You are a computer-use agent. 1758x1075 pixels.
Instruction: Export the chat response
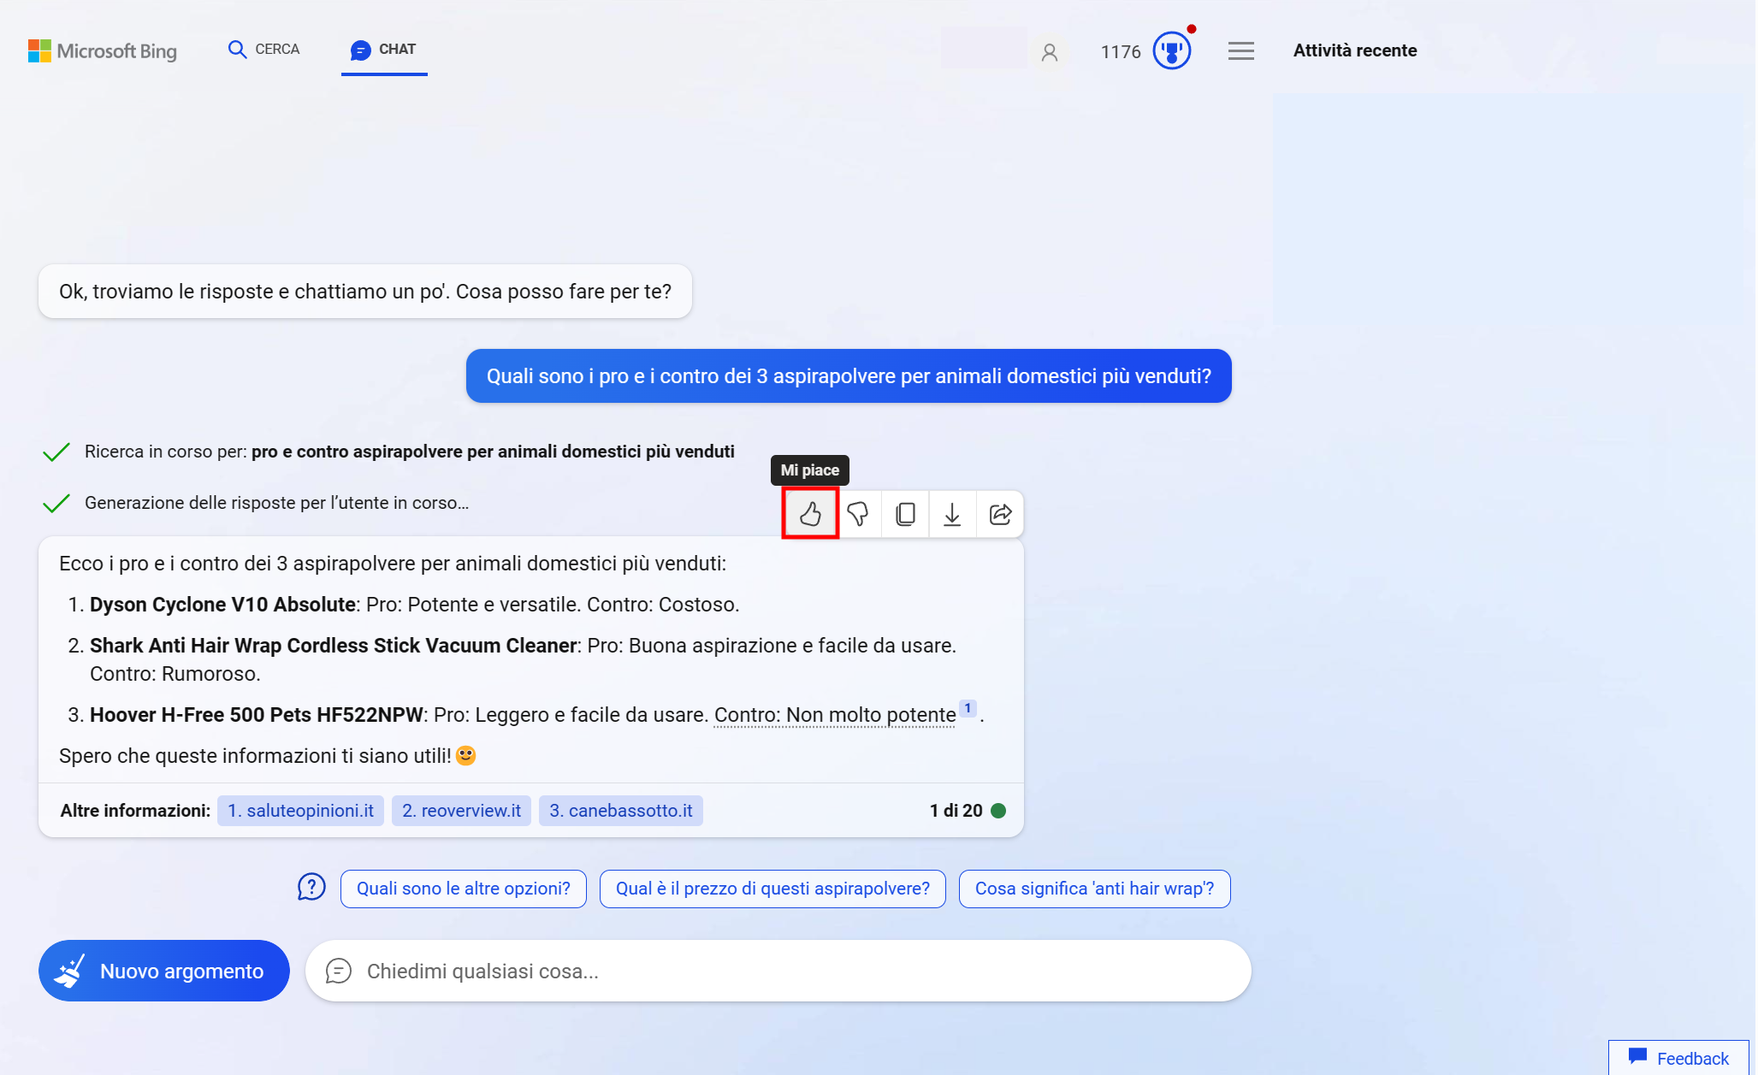pos(952,514)
